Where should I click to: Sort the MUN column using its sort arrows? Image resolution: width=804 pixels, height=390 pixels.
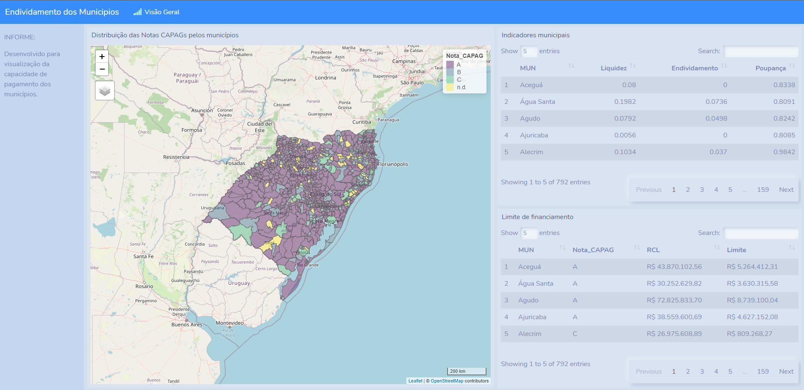click(571, 66)
